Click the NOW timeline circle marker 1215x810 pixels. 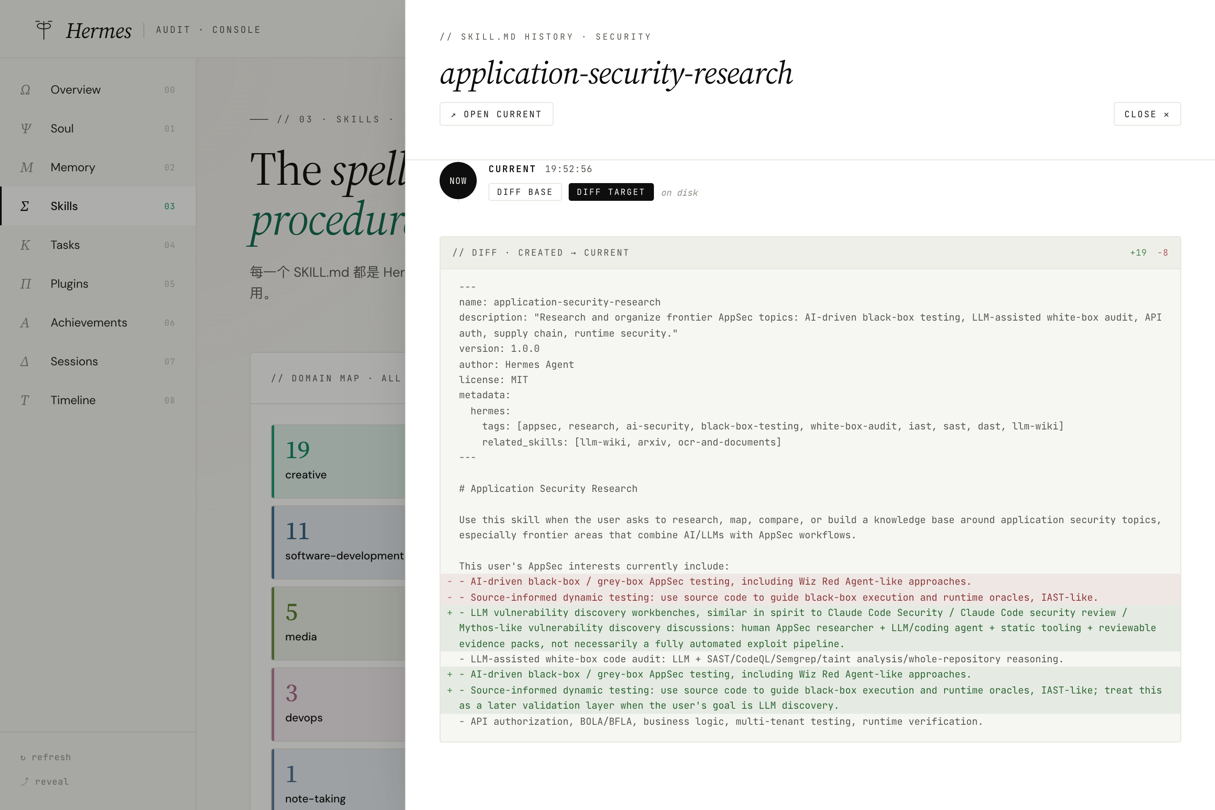click(458, 181)
